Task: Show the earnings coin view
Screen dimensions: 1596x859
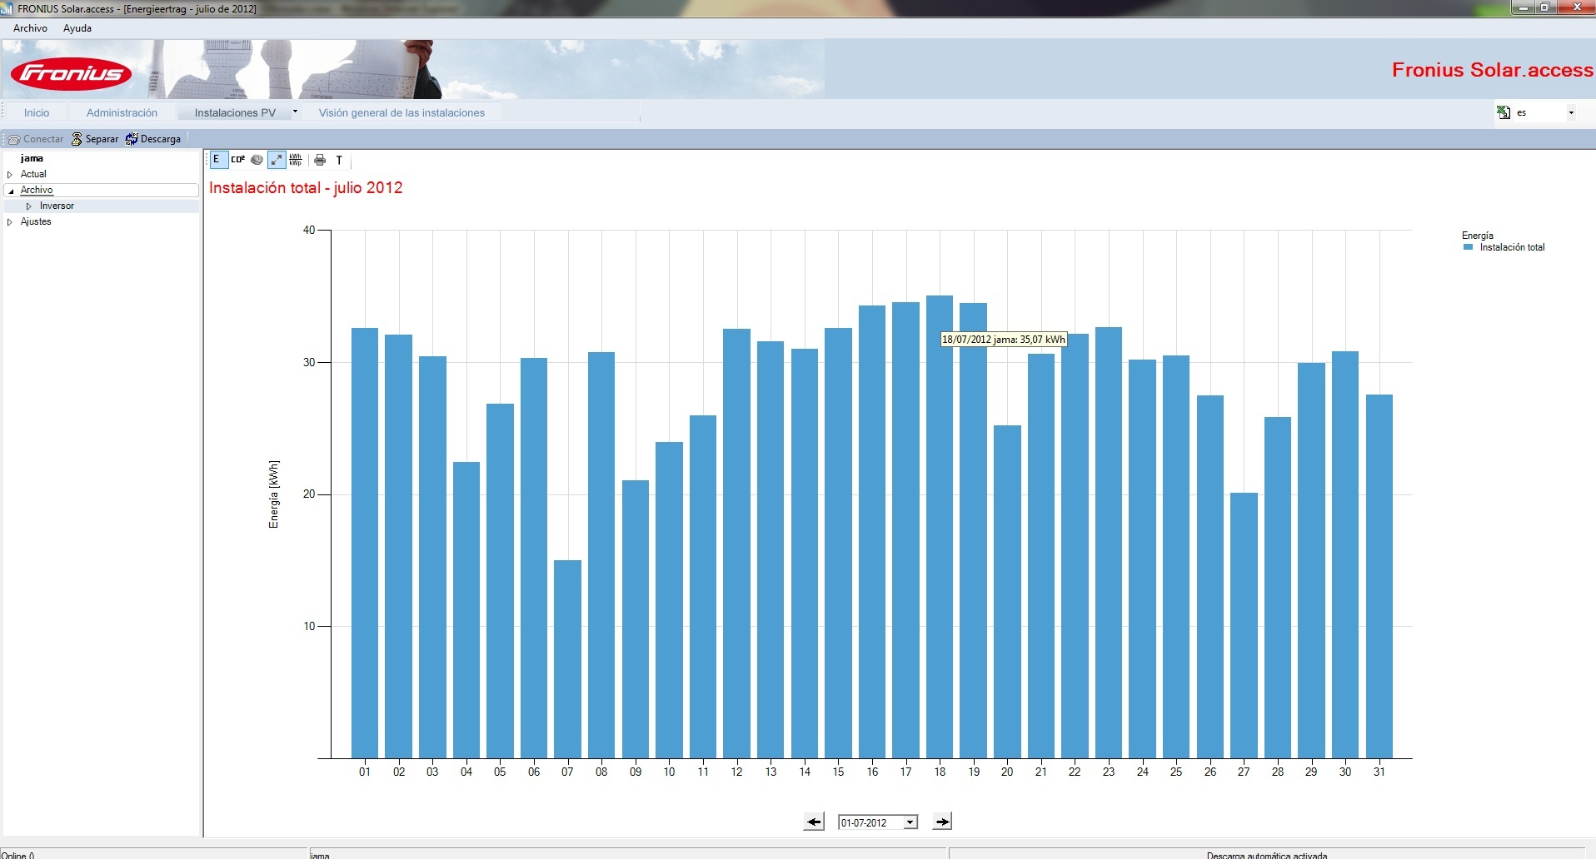Action: [257, 160]
